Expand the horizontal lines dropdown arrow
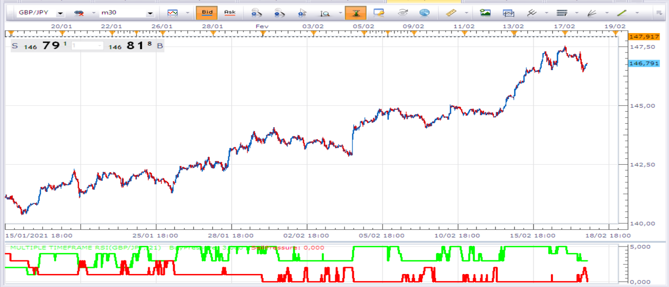 pyautogui.click(x=577, y=14)
